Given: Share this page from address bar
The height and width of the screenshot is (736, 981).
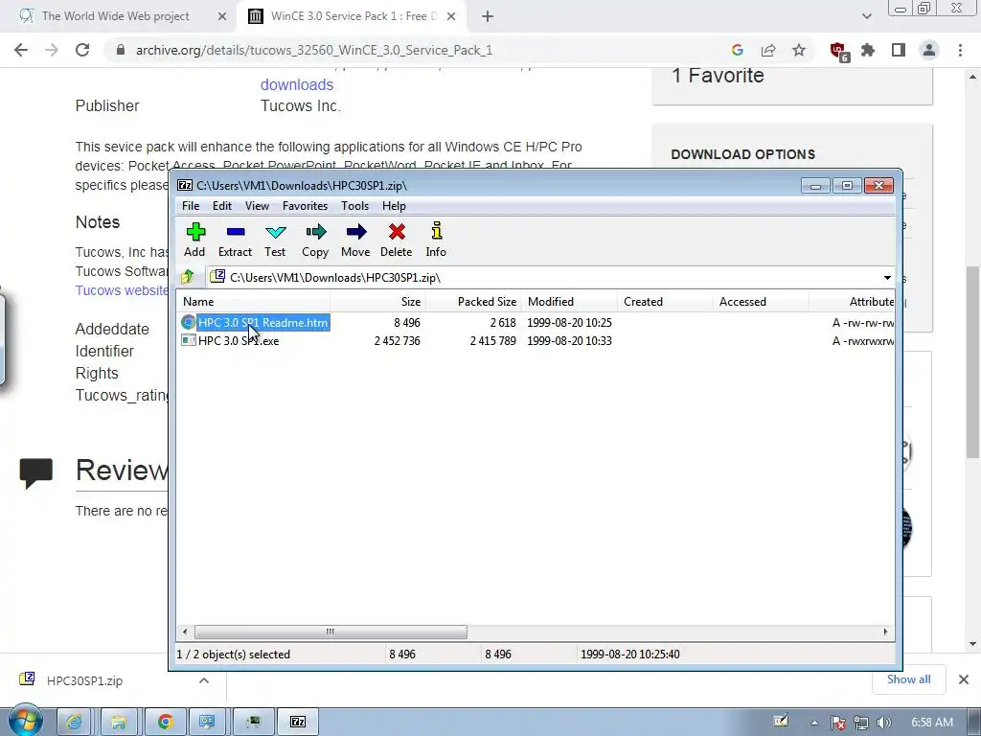Looking at the screenshot, I should [x=768, y=50].
